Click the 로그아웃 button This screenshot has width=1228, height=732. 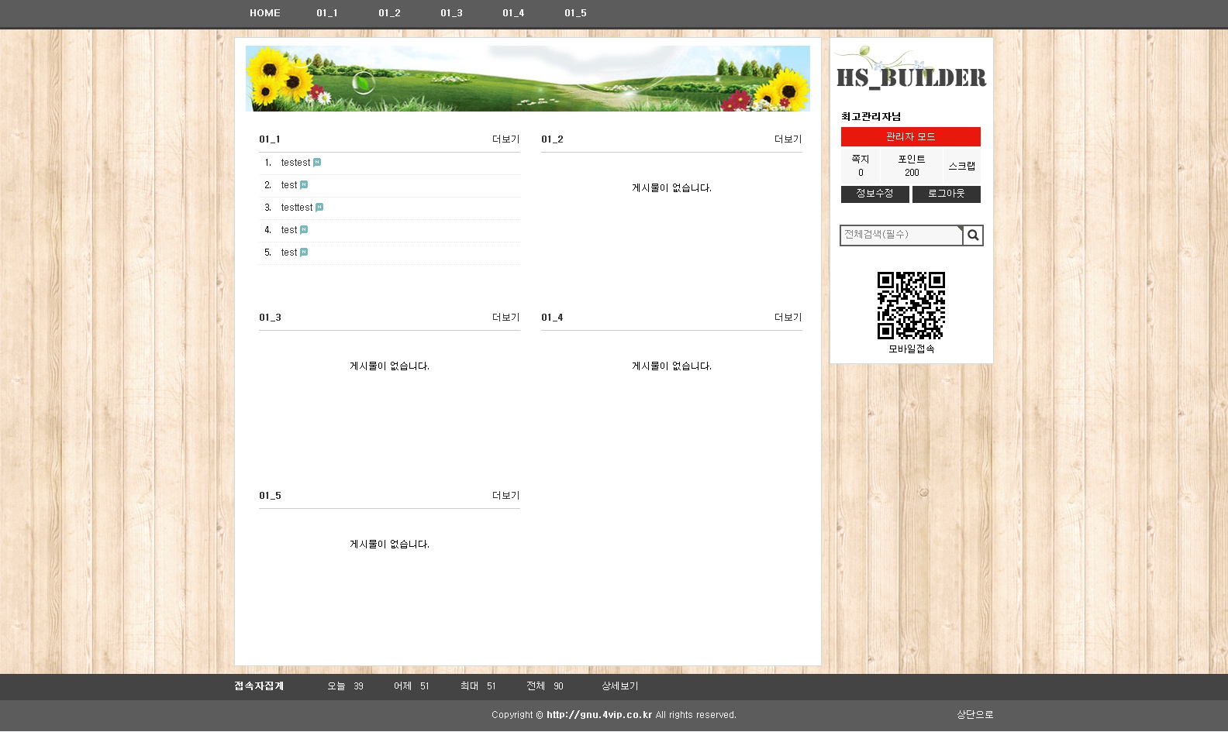(x=946, y=194)
